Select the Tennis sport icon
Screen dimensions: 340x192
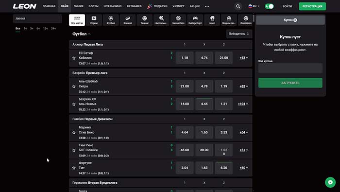tap(145, 20)
